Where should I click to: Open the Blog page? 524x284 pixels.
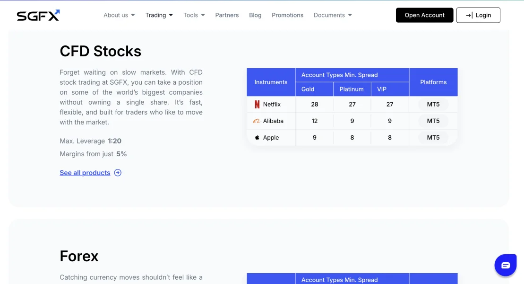coord(255,15)
